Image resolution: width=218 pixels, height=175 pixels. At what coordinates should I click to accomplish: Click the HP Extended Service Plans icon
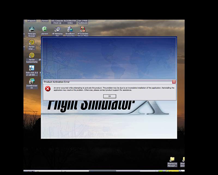83,29
